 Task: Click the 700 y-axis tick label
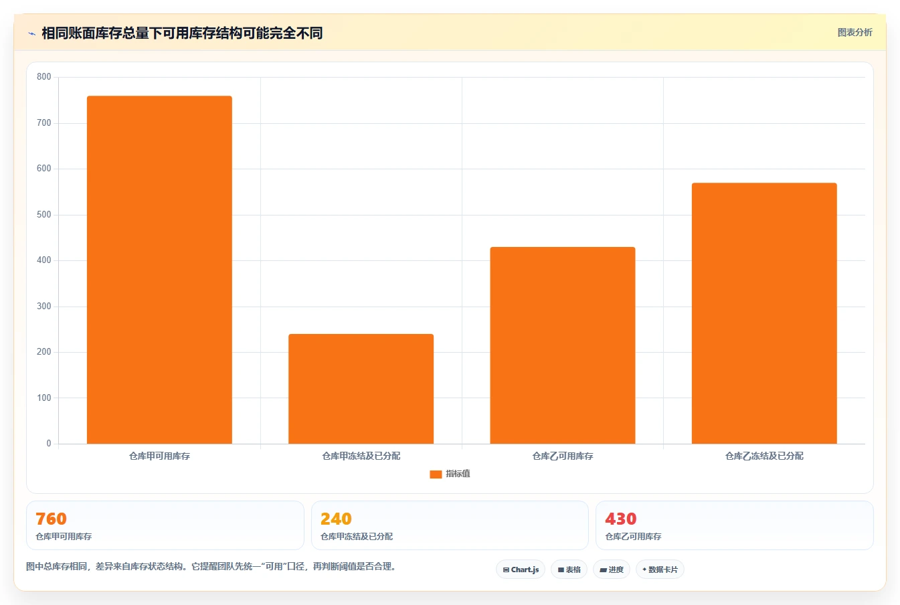click(x=44, y=123)
